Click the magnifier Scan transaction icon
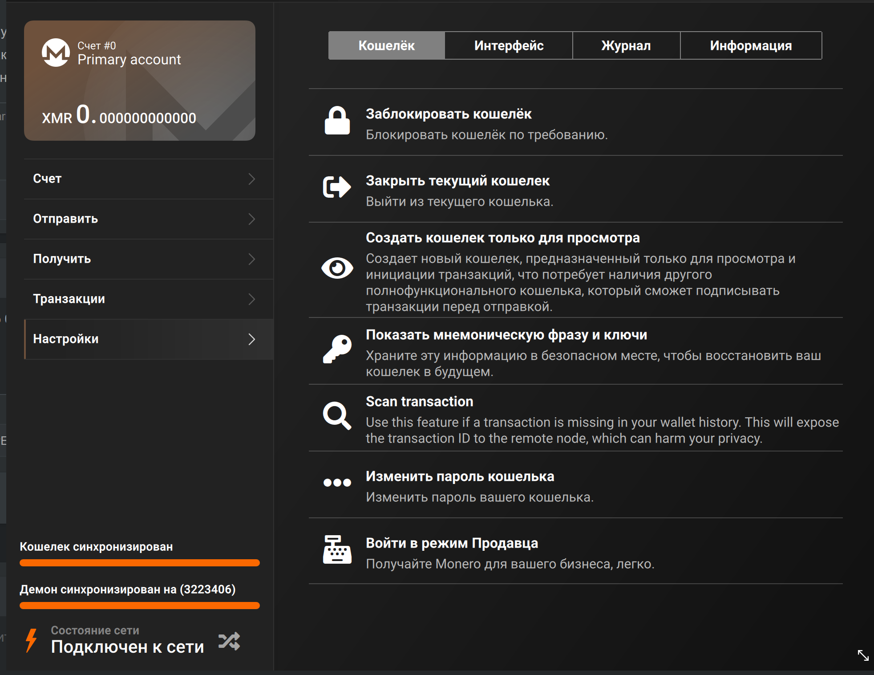 click(x=337, y=416)
